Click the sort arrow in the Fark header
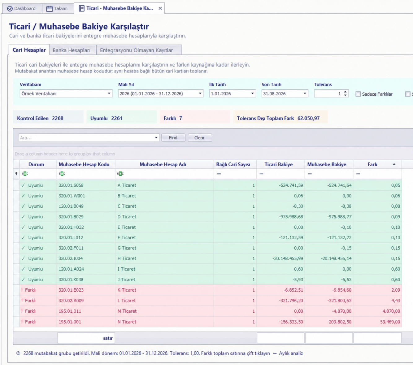413x365 pixels. coord(394,164)
